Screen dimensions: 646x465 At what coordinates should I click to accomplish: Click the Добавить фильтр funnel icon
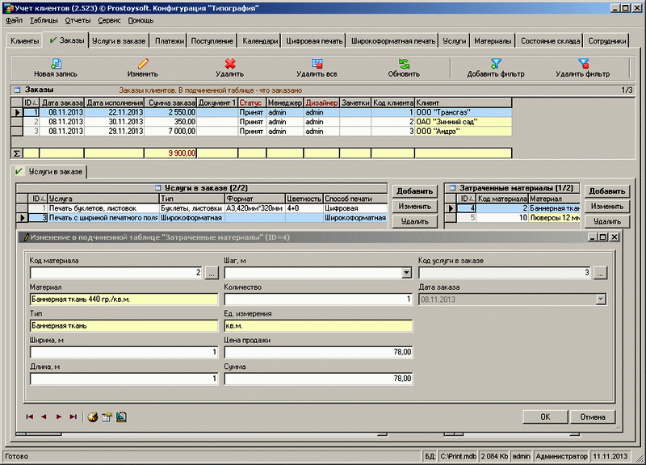click(496, 63)
